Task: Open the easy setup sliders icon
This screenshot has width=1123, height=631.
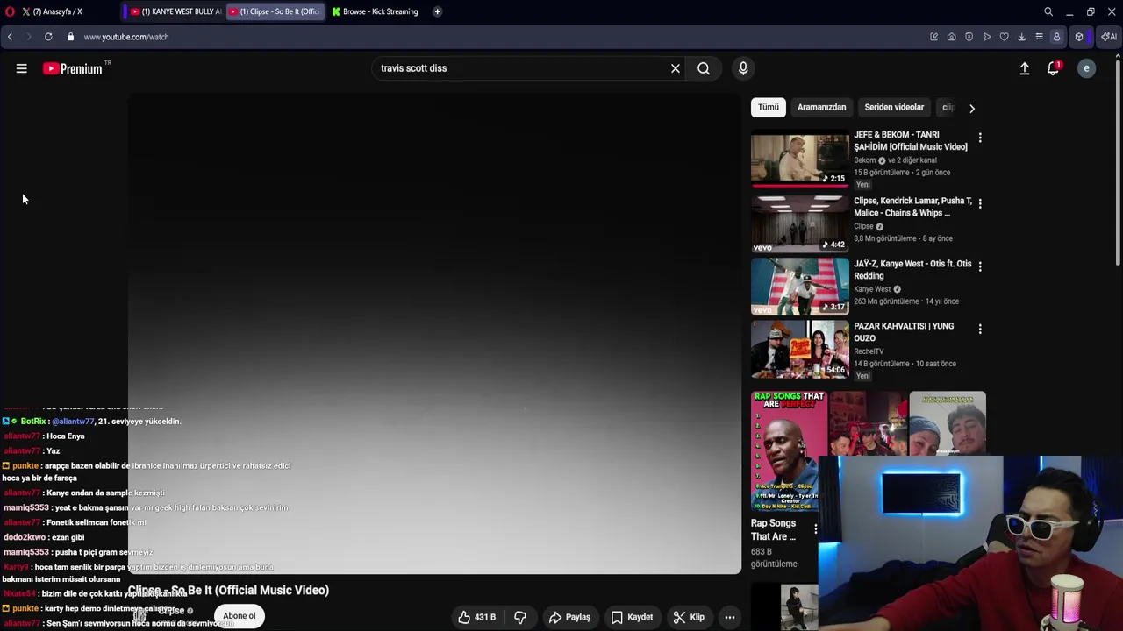Action: (1039, 37)
